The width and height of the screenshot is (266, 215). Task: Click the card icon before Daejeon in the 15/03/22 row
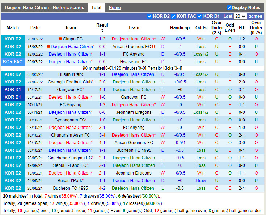tap(48, 47)
